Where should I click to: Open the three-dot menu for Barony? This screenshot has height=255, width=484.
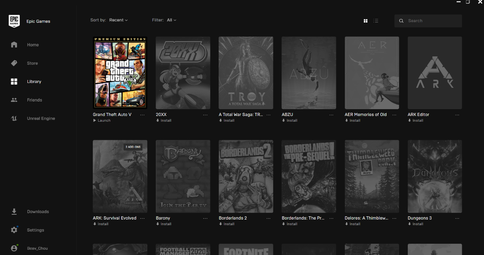coord(205,218)
